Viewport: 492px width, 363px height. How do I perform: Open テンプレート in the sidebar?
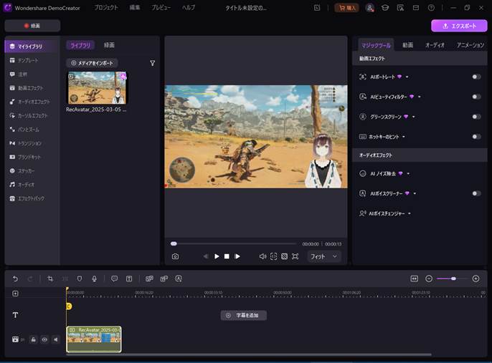tap(32, 60)
